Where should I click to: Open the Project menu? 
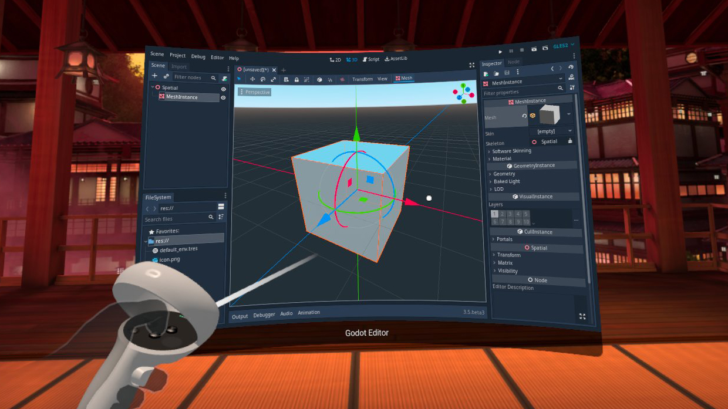(177, 56)
